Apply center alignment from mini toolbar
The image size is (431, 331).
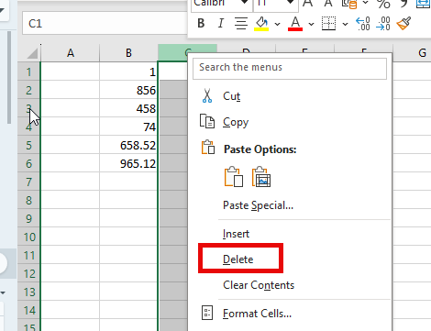(241, 23)
